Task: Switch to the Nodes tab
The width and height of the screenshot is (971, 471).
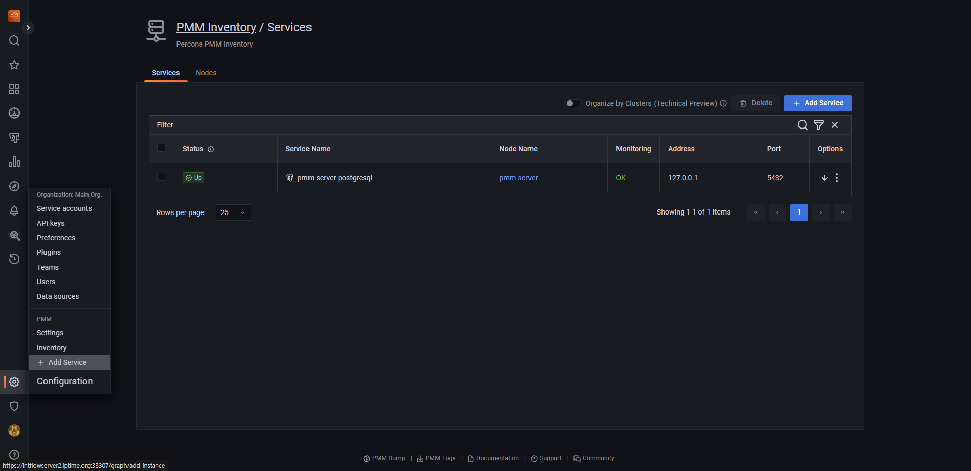Action: tap(206, 73)
